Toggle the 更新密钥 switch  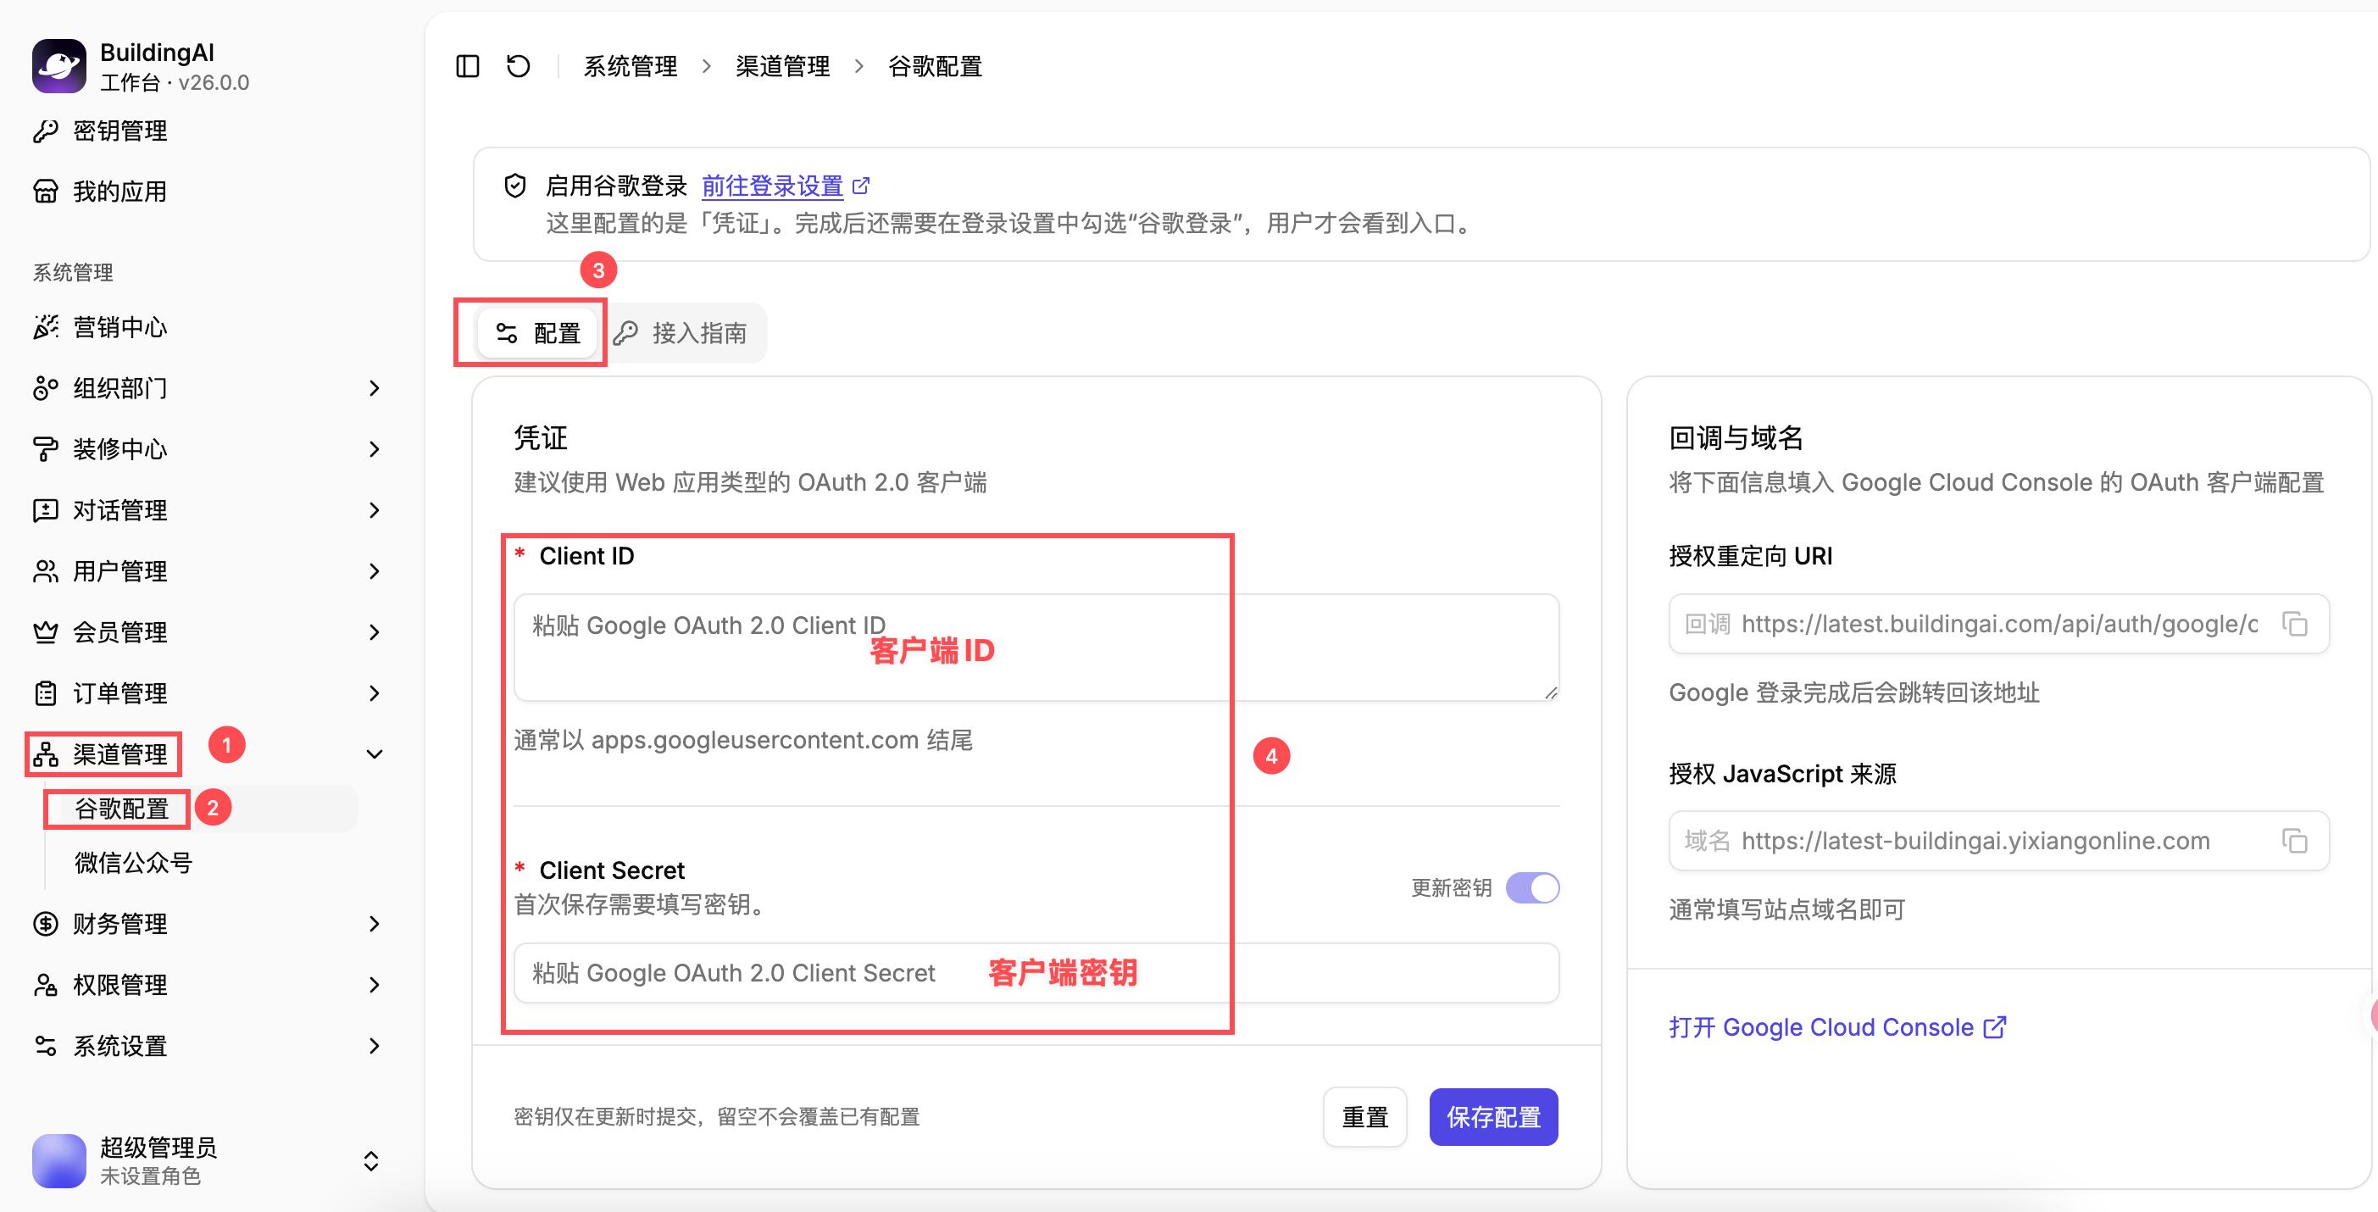click(1532, 888)
